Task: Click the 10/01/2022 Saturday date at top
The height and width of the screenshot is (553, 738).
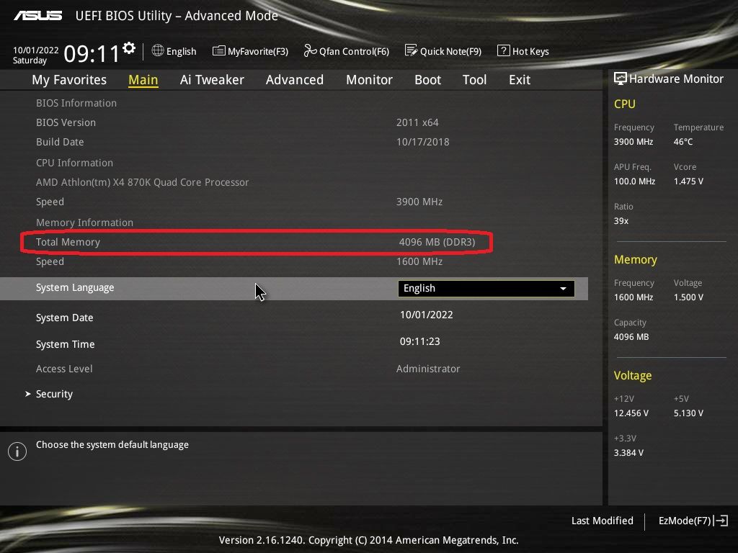Action: 36,55
